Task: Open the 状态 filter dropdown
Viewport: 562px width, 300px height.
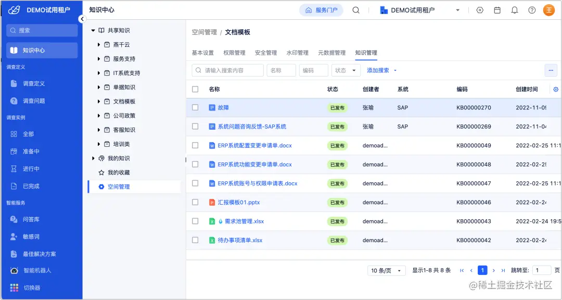Action: click(x=346, y=70)
